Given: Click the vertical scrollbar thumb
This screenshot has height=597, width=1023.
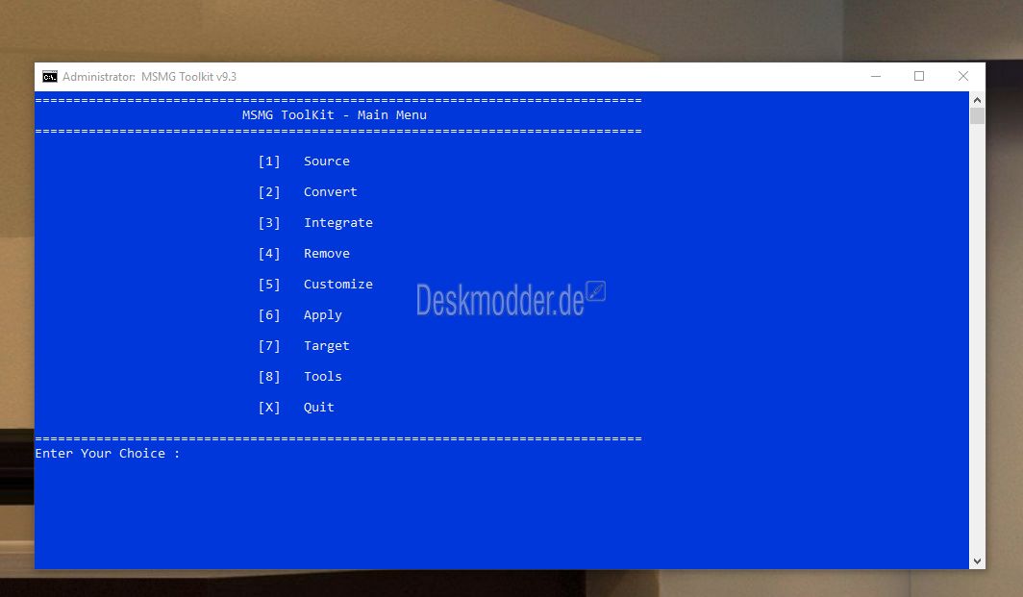Looking at the screenshot, I should coord(977,116).
